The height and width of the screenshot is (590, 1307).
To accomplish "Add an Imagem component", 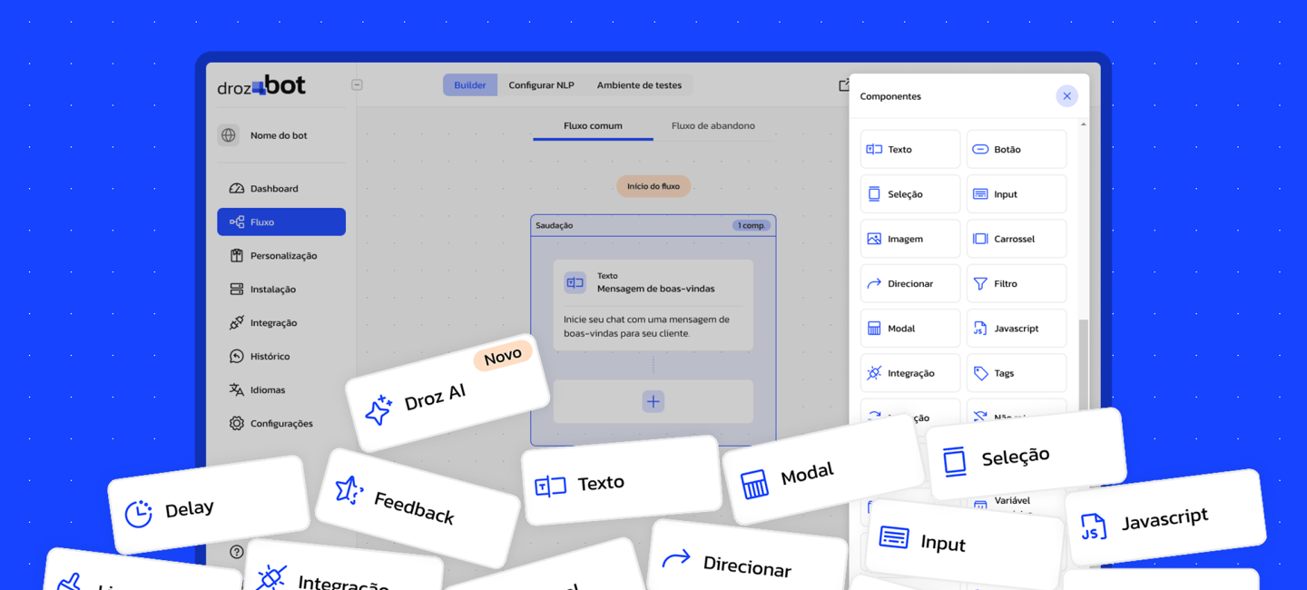I will click(x=910, y=239).
